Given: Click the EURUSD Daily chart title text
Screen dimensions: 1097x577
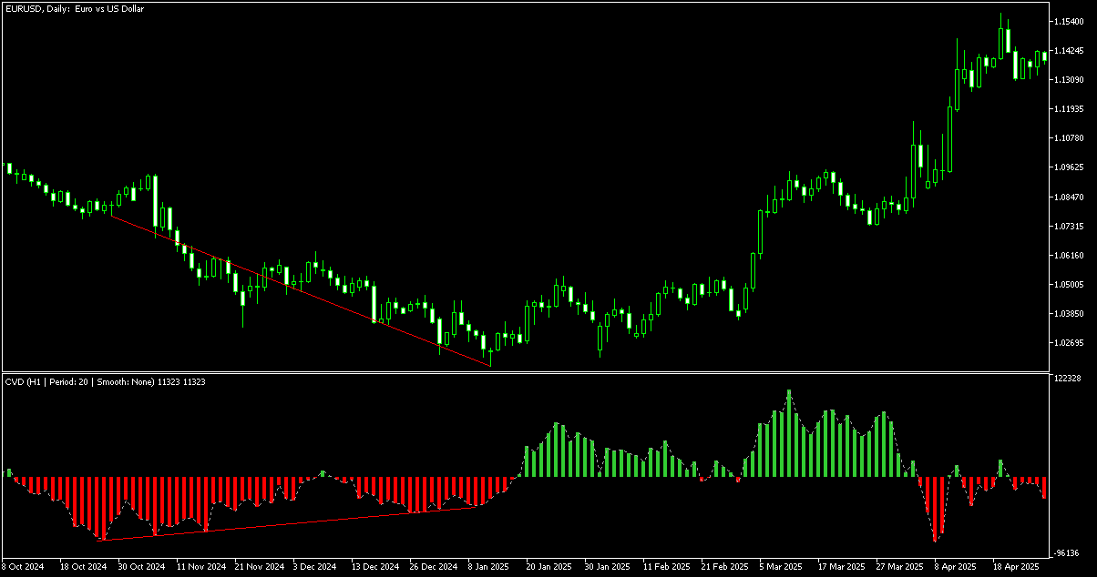Looking at the screenshot, I should click(74, 9).
